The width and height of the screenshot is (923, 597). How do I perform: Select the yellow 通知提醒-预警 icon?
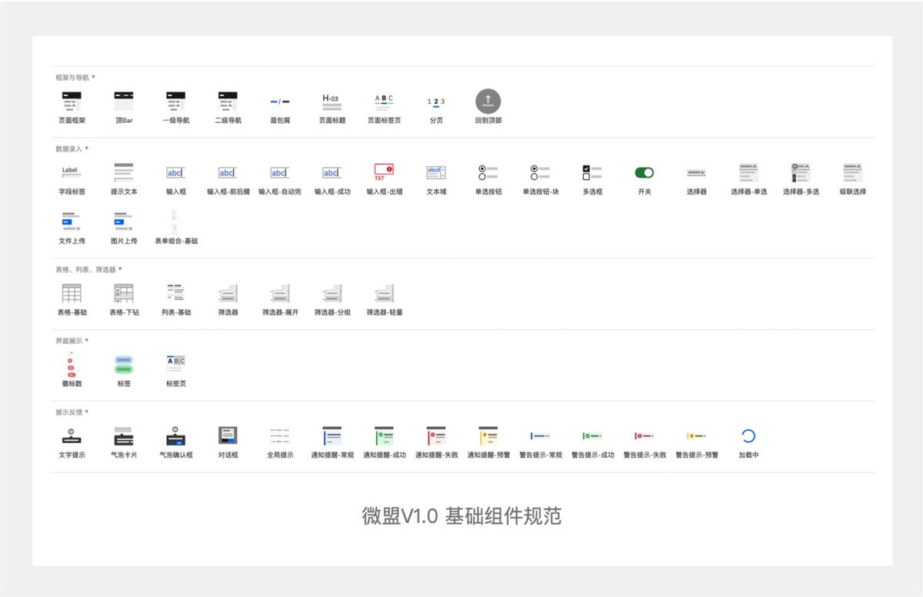point(488,435)
